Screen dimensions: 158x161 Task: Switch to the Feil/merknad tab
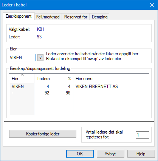48,17
